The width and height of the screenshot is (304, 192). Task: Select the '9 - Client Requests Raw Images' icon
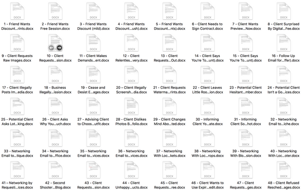(x=17, y=43)
